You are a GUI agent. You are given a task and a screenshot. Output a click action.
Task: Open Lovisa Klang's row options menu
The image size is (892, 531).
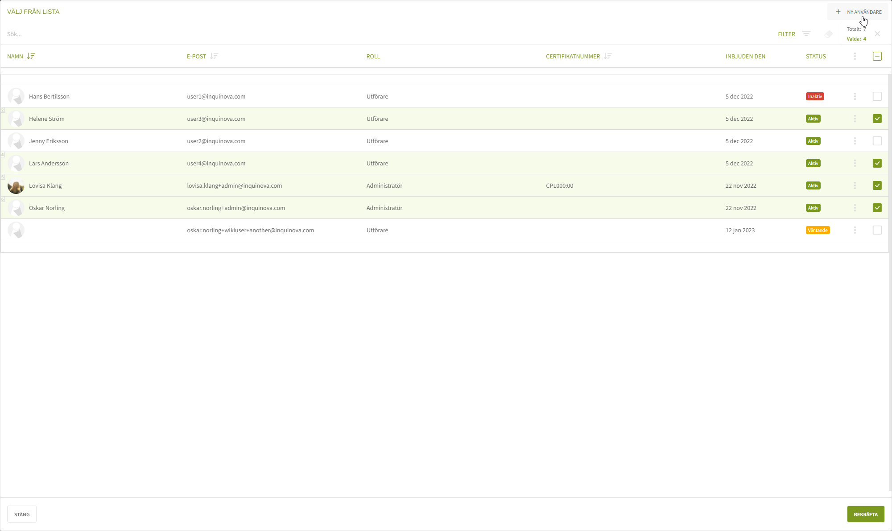coord(855,185)
